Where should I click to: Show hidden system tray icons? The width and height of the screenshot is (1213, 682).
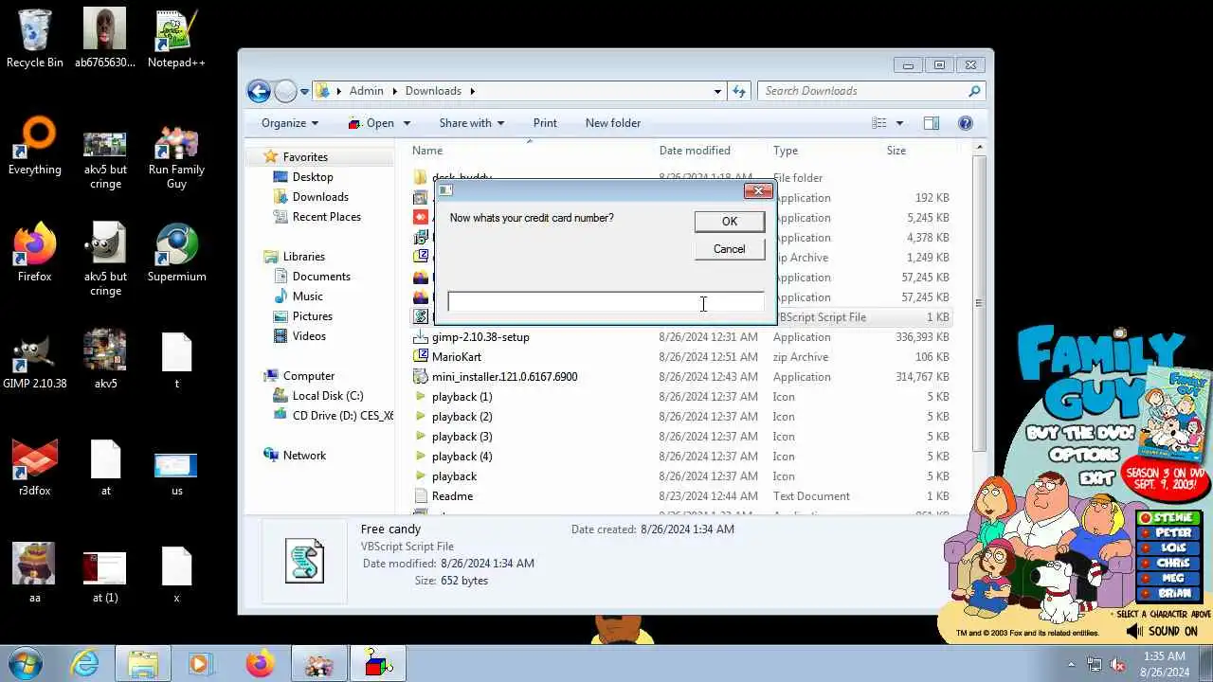coord(1072,664)
